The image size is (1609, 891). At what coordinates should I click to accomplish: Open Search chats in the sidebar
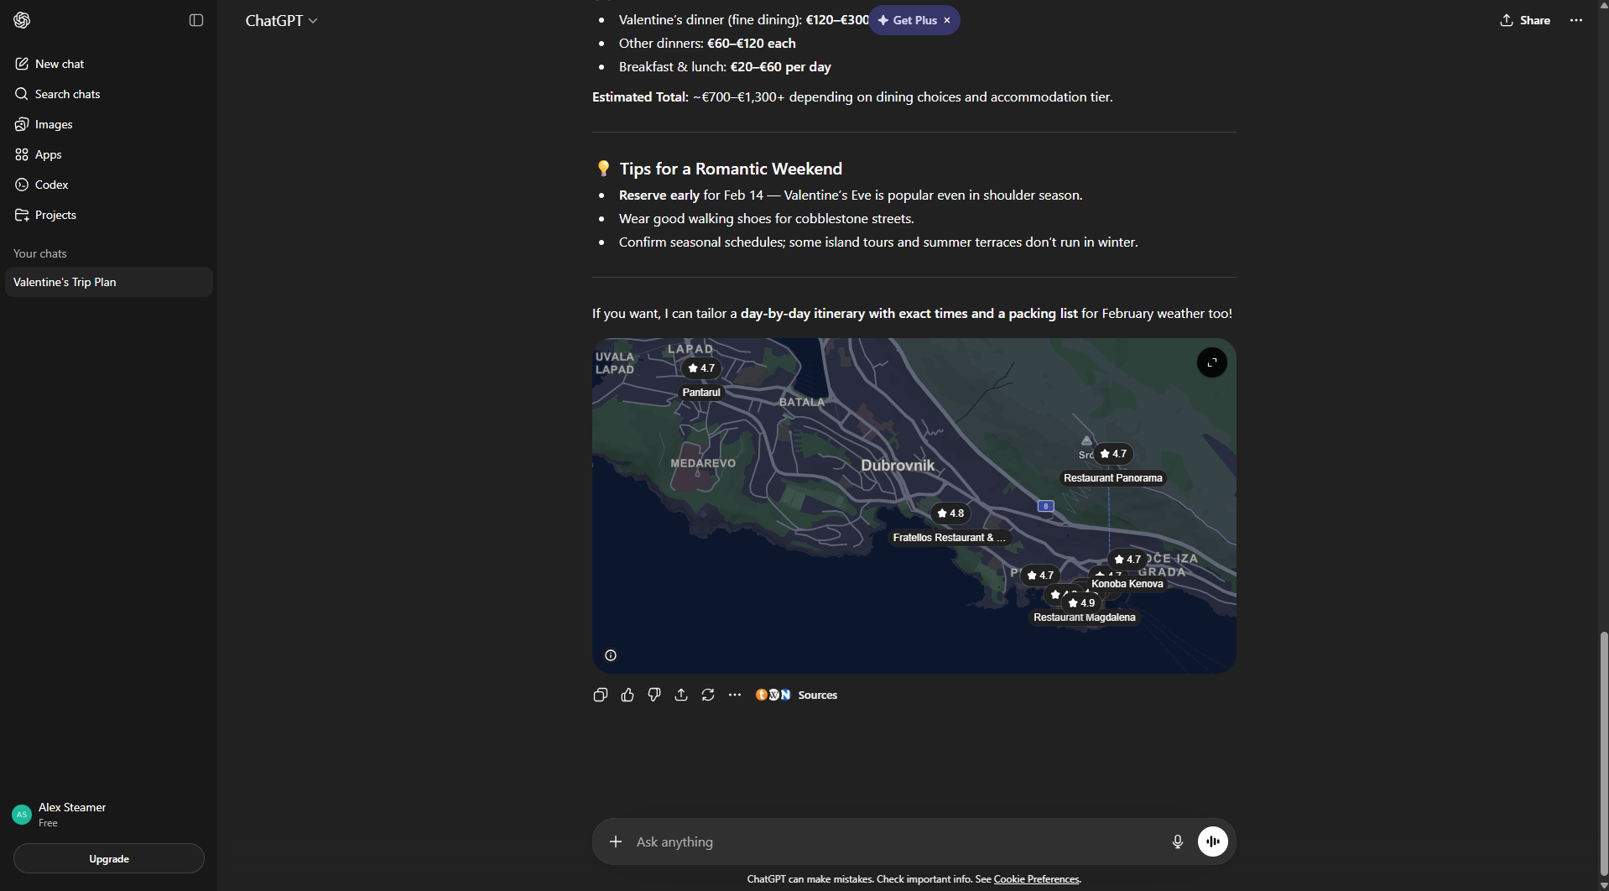[67, 94]
